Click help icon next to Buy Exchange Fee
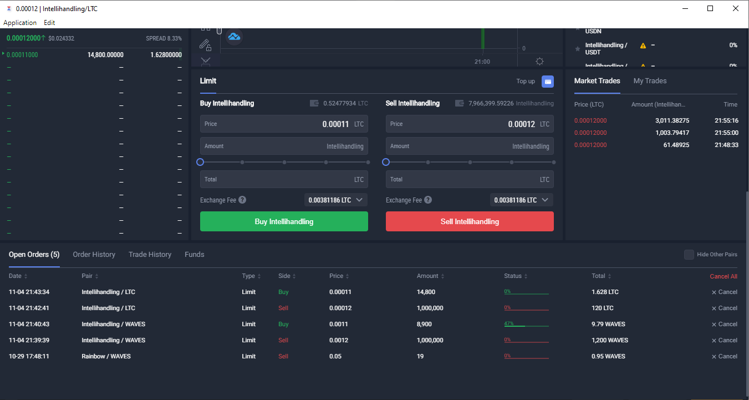 point(242,200)
